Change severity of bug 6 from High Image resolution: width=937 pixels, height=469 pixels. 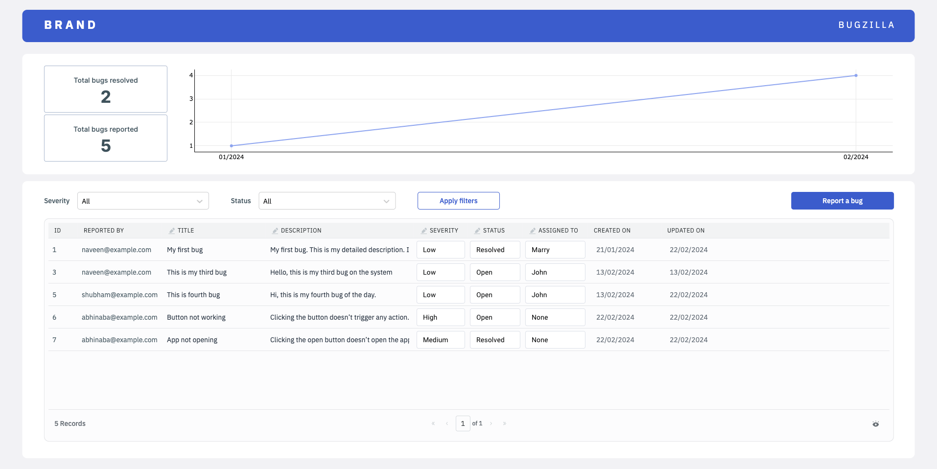point(440,317)
